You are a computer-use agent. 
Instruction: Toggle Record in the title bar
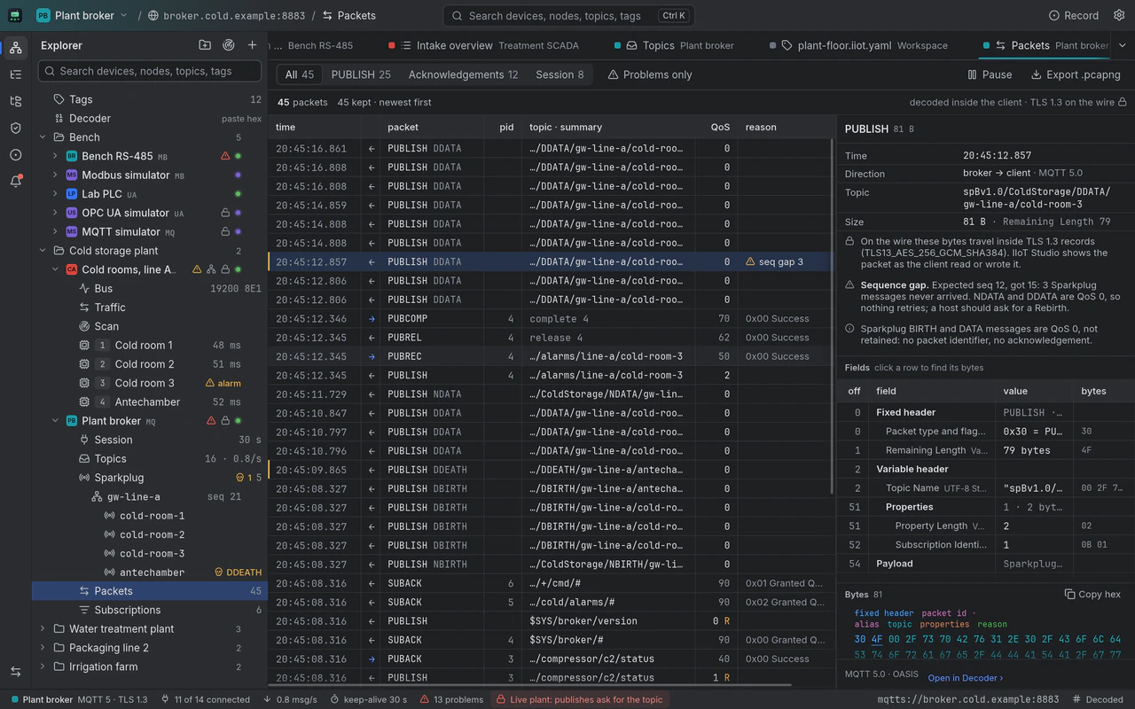(x=1074, y=15)
